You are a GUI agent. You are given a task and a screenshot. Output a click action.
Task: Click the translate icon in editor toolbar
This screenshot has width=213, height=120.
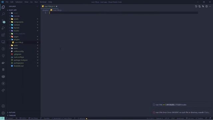[203, 6]
